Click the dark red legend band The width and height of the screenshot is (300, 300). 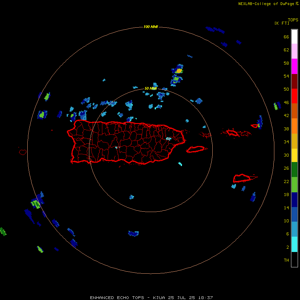294,81
